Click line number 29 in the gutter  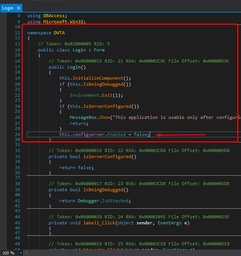pos(18,134)
